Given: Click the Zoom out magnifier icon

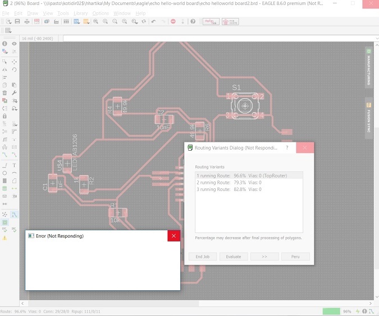Looking at the screenshot, I should click(x=115, y=21).
